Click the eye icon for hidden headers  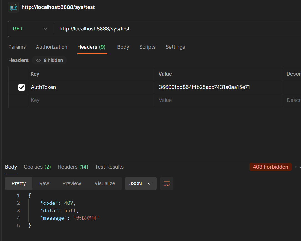point(38,60)
